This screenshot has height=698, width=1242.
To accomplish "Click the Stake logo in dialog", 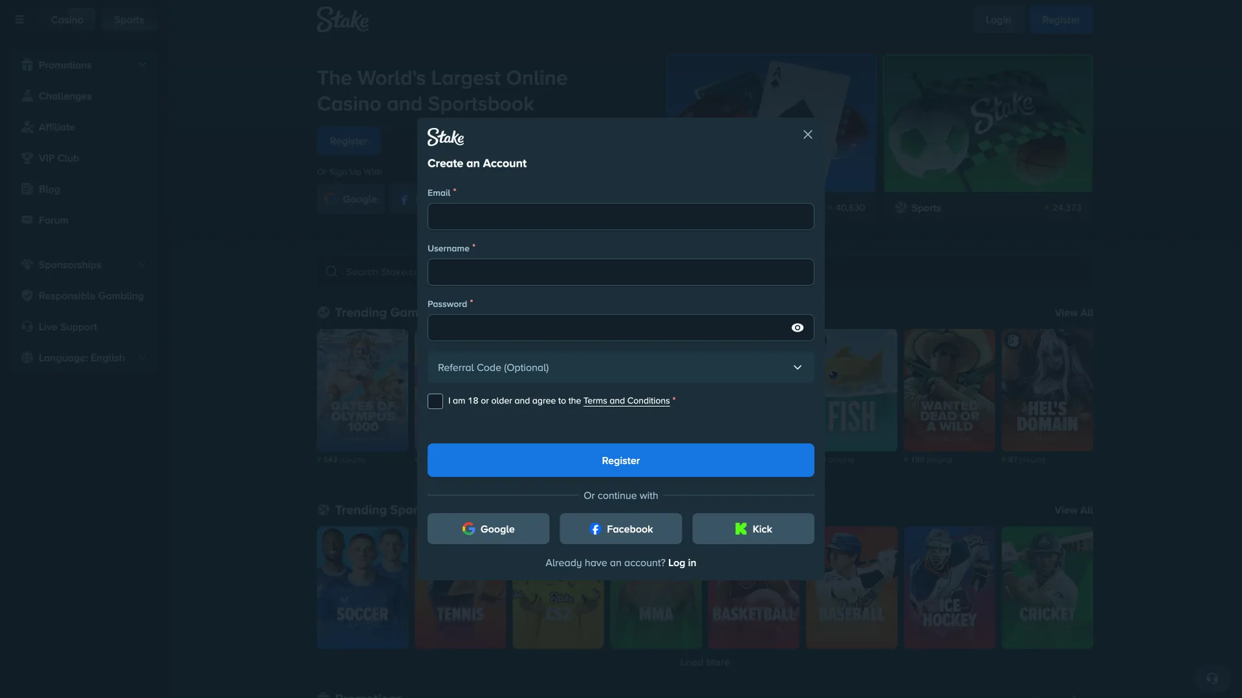I will (446, 136).
